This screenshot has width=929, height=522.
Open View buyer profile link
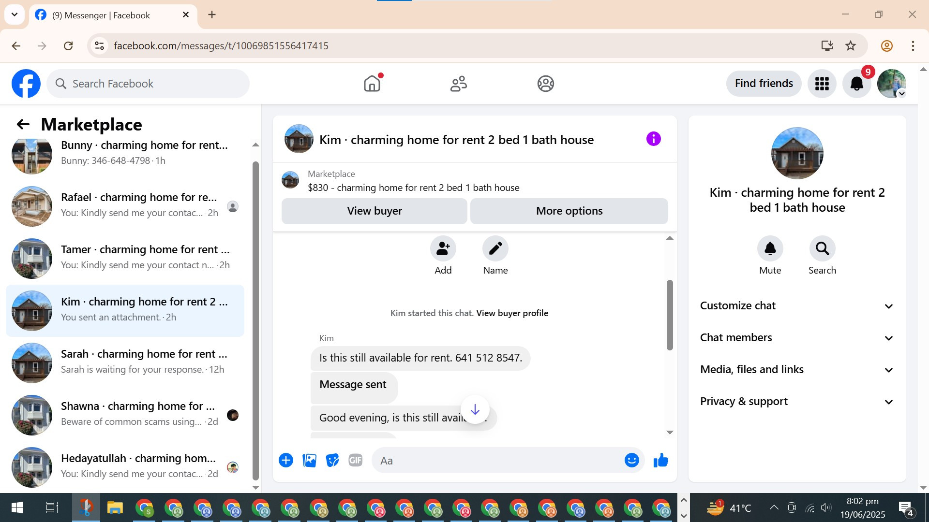[512, 313]
